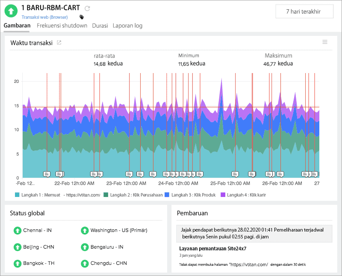Click first comment marker left of 22-Feb
This screenshot has width=342, height=276.
pos(47,174)
